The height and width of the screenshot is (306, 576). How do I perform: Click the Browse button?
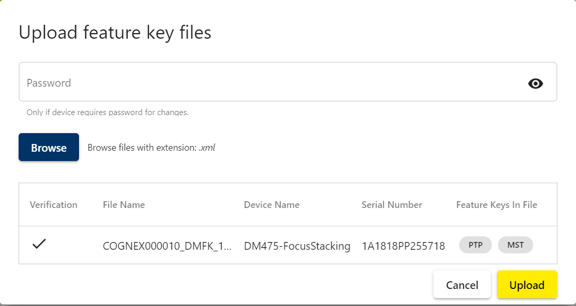click(x=49, y=147)
